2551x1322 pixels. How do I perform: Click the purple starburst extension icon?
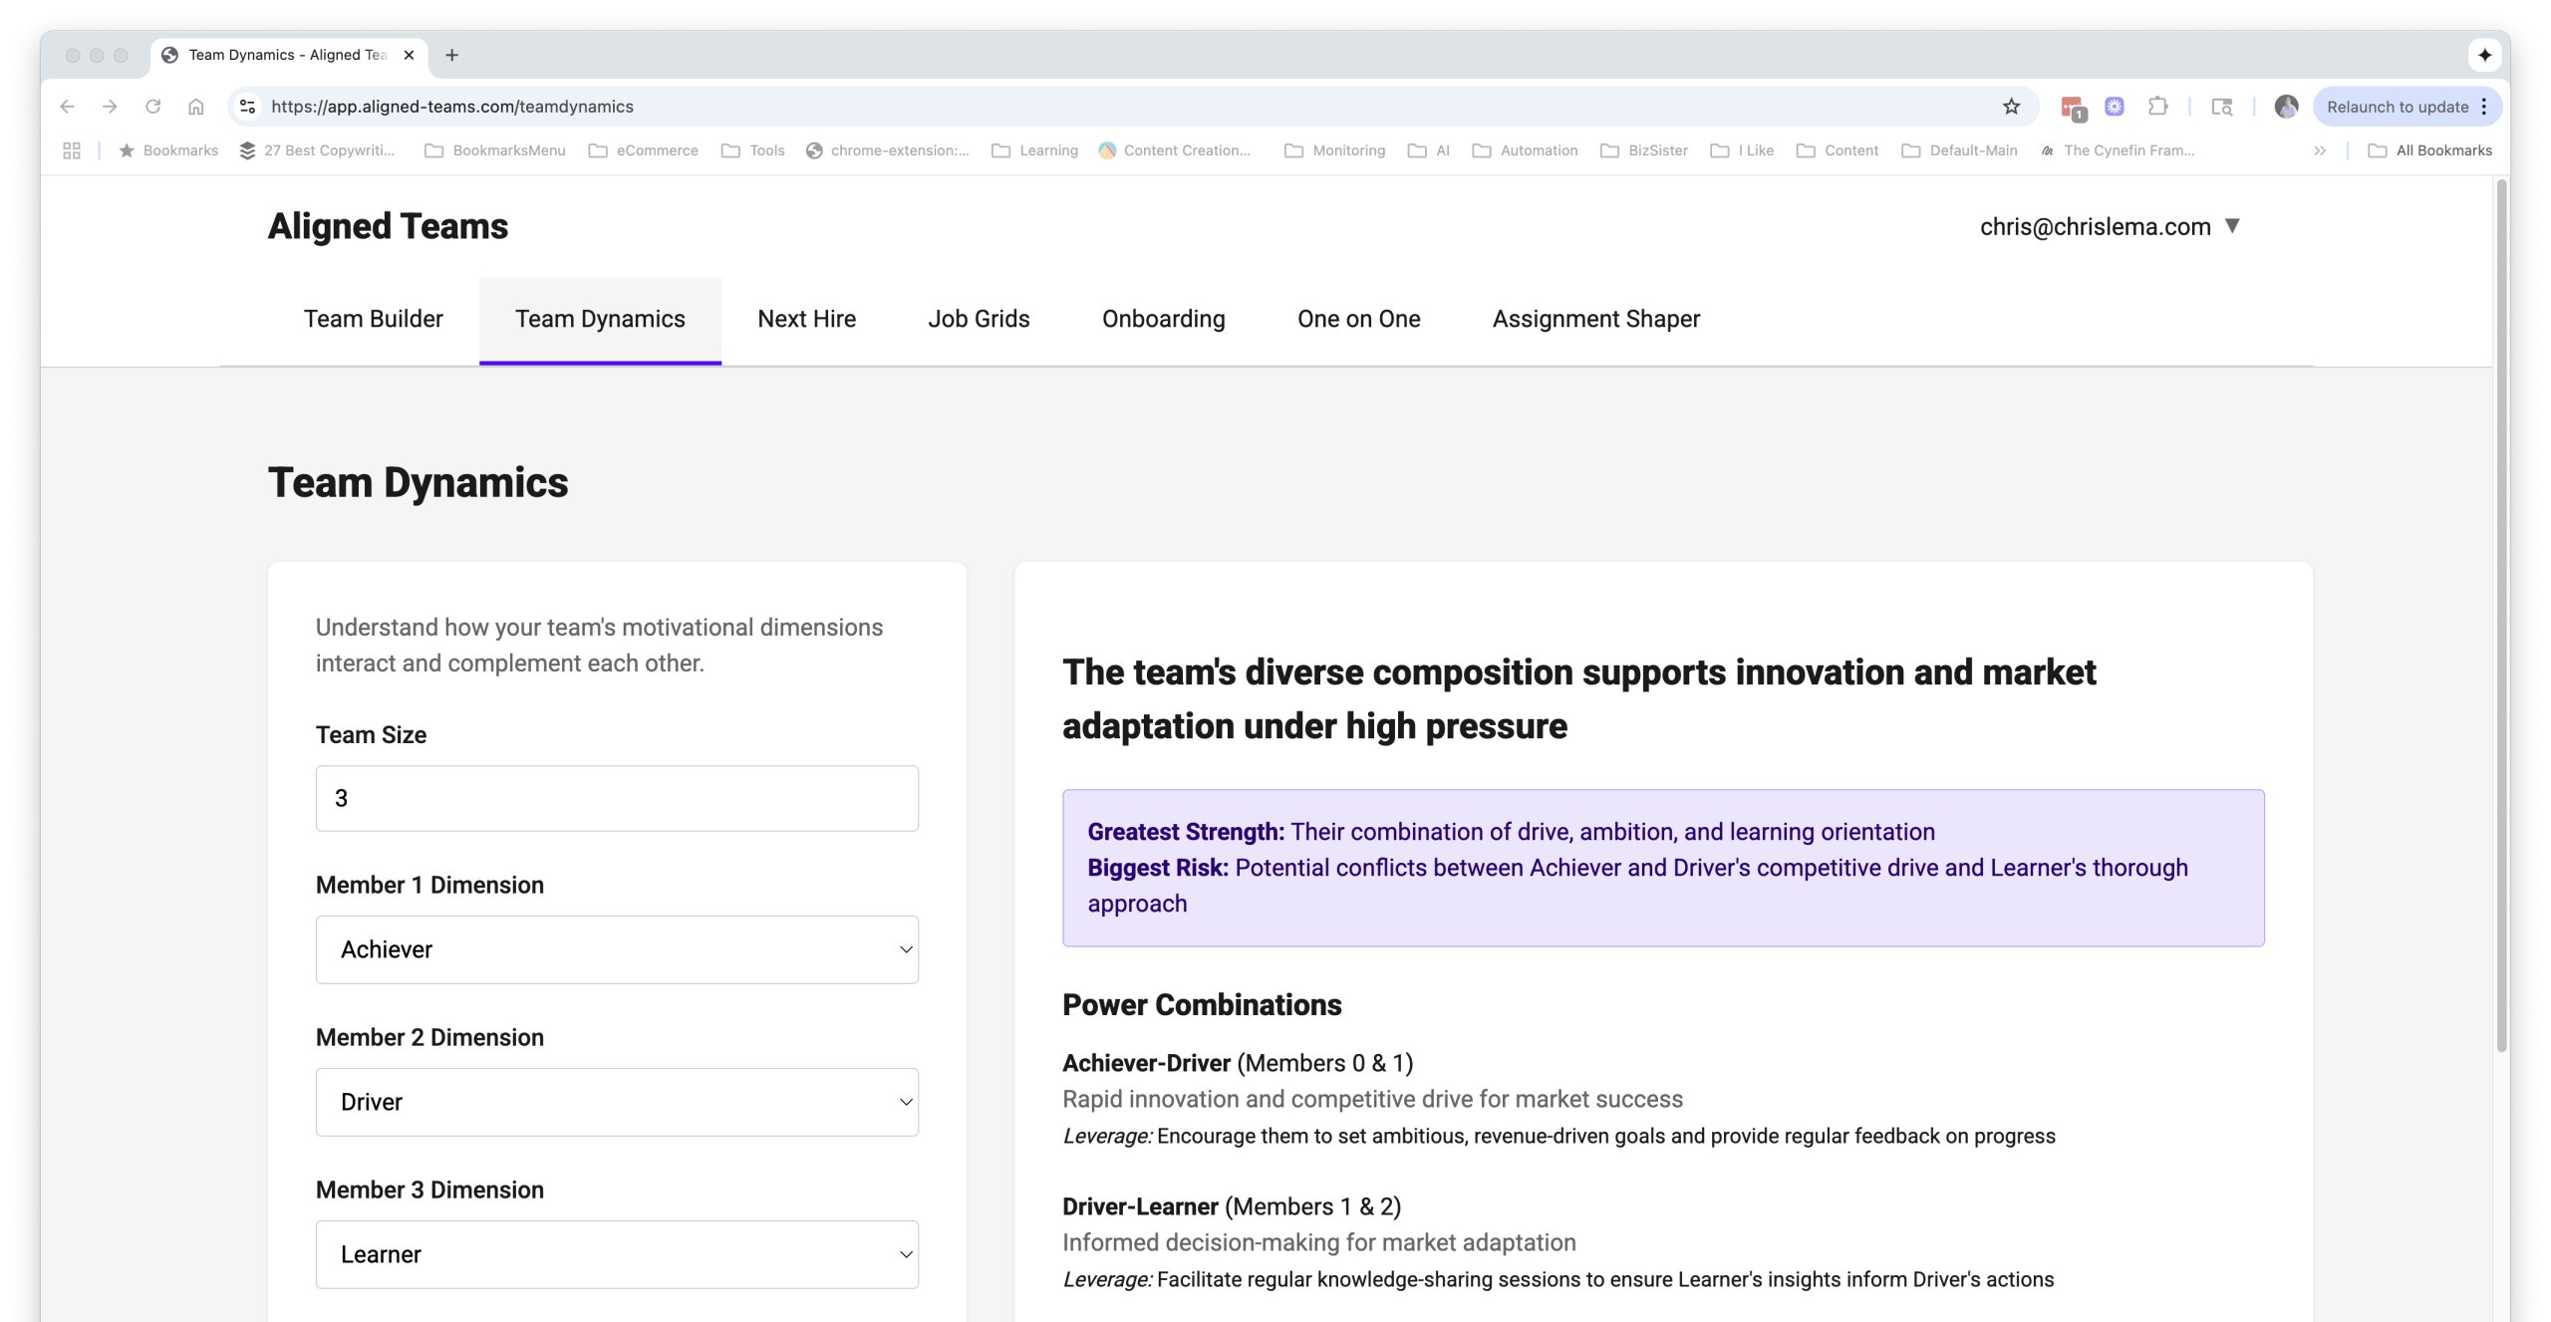point(2116,107)
